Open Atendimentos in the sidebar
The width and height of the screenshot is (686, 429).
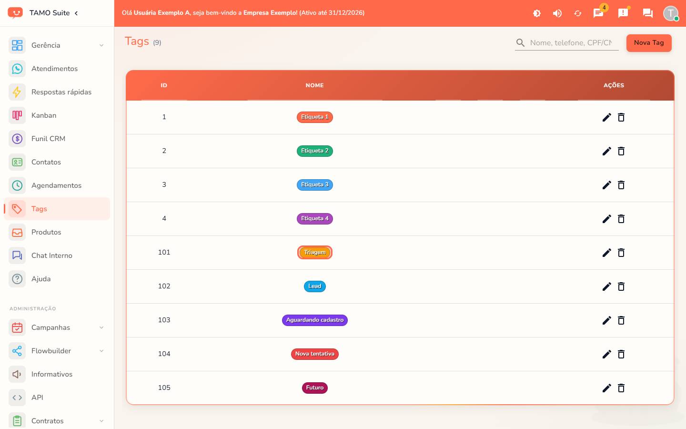pos(57,69)
